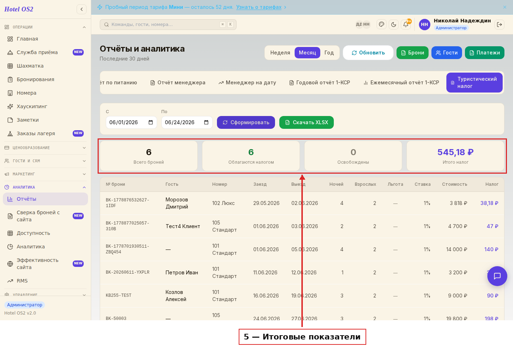513x353 pixels.
Task: Toggle dark mode moon icon
Action: (x=394, y=24)
